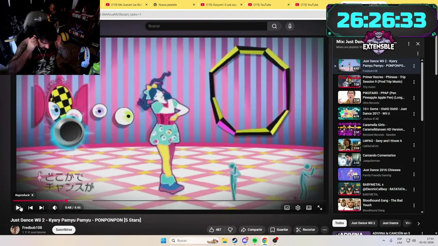This screenshot has height=246, width=438.
Task: Open File Explorer from taskbar
Action: pyautogui.click(x=224, y=241)
